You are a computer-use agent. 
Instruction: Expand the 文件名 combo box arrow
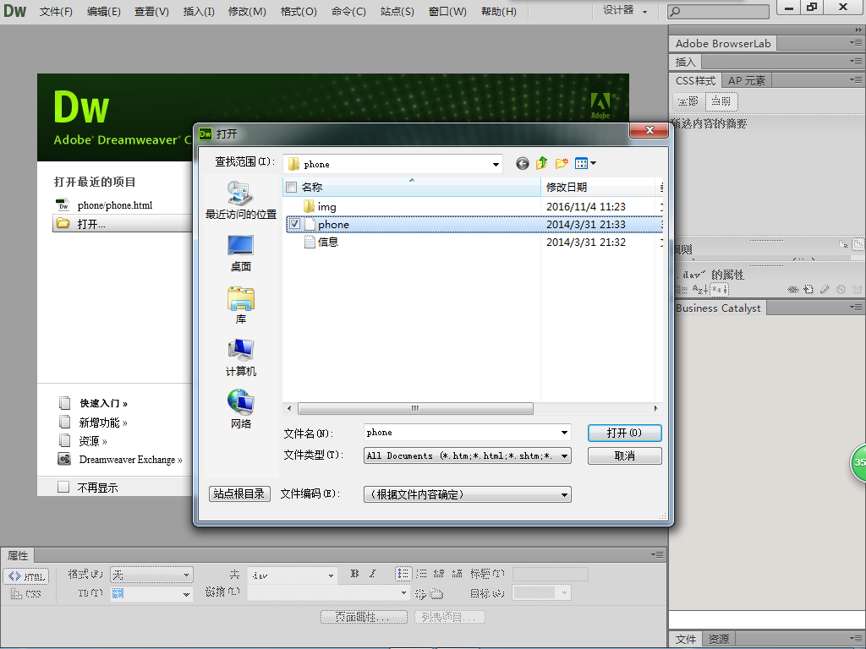point(564,433)
